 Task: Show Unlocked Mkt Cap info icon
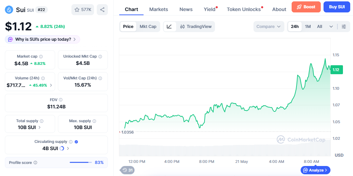100,57
